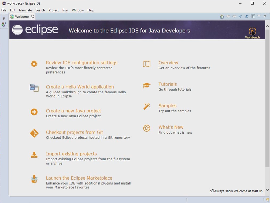Image resolution: width=270 pixels, height=203 pixels.
Task: Maximize the Eclipse IDE window
Action: pyautogui.click(x=252, y=3)
